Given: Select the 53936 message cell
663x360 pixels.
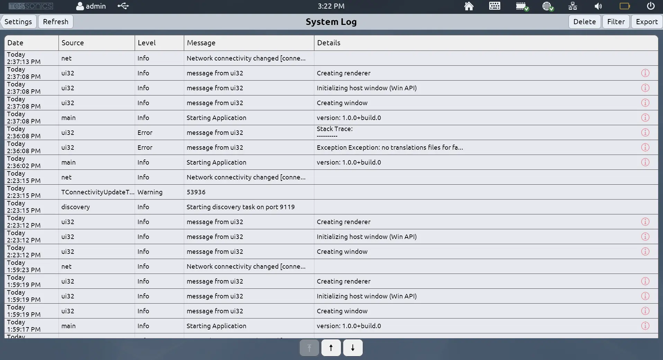Looking at the screenshot, I should (249, 192).
